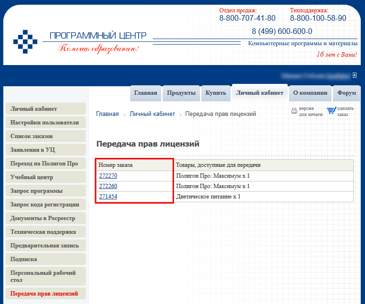365x304 pixels.
Task: Open Персональный рабочий стол sidebar item
Action: 46,276
